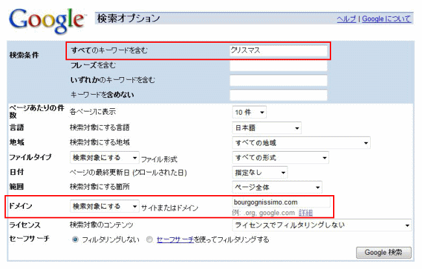This screenshot has height=269, width=422.
Task: Open the 日本語 language dropdown
Action: tap(267, 128)
